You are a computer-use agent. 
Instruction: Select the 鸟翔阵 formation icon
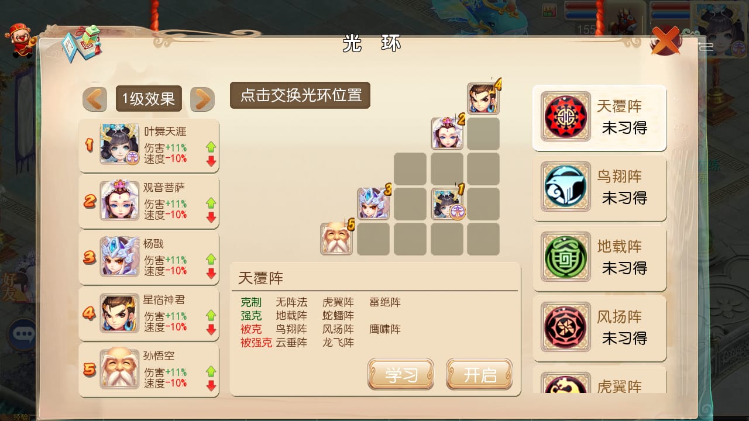565,187
